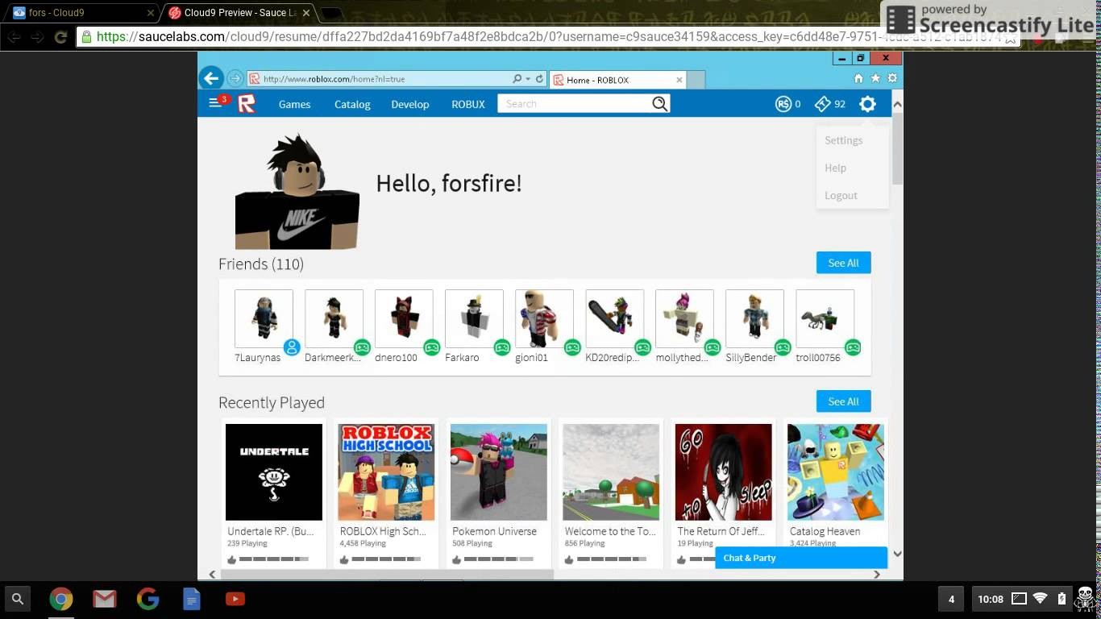Select Help from the gear dropdown
Screen dimensions: 1101x619
pos(835,168)
